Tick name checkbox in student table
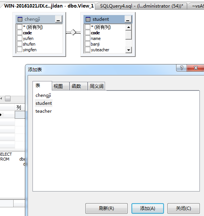The height and width of the screenshot is (216, 204). (x=88, y=38)
